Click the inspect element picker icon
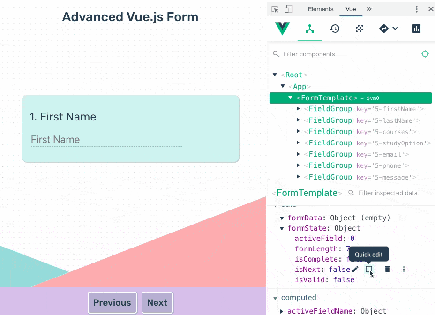 pos(275,9)
